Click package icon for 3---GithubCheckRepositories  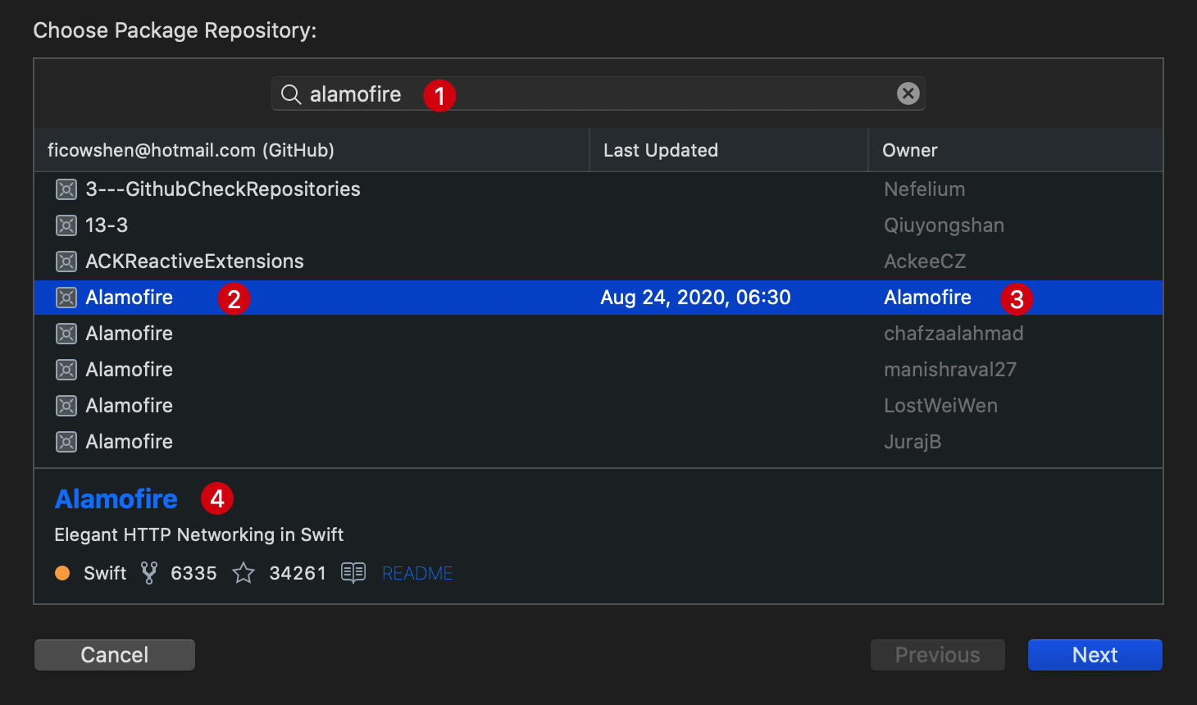pos(66,189)
